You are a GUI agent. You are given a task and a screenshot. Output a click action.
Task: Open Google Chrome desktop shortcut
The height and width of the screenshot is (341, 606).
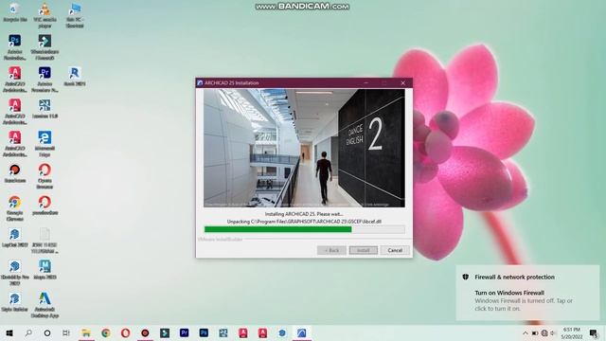click(x=15, y=208)
